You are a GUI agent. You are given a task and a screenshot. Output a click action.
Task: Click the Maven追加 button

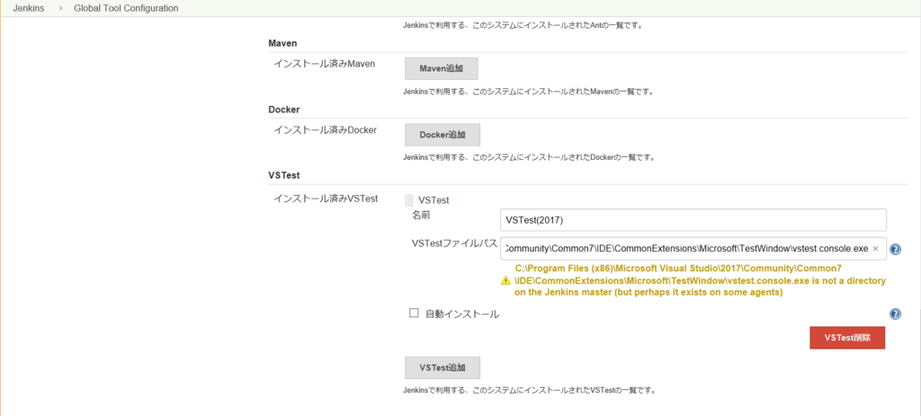pyautogui.click(x=441, y=68)
